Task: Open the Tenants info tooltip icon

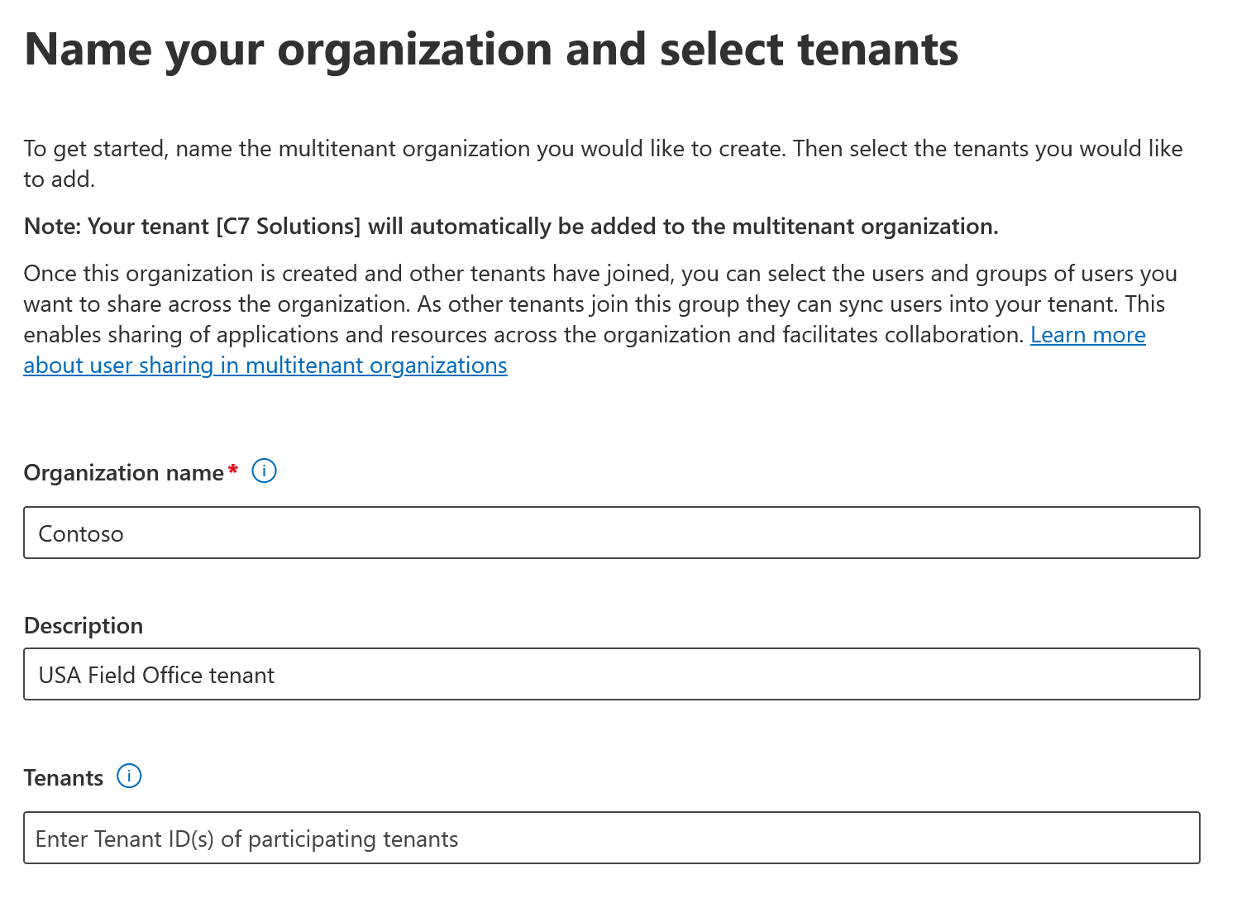Action: click(129, 777)
